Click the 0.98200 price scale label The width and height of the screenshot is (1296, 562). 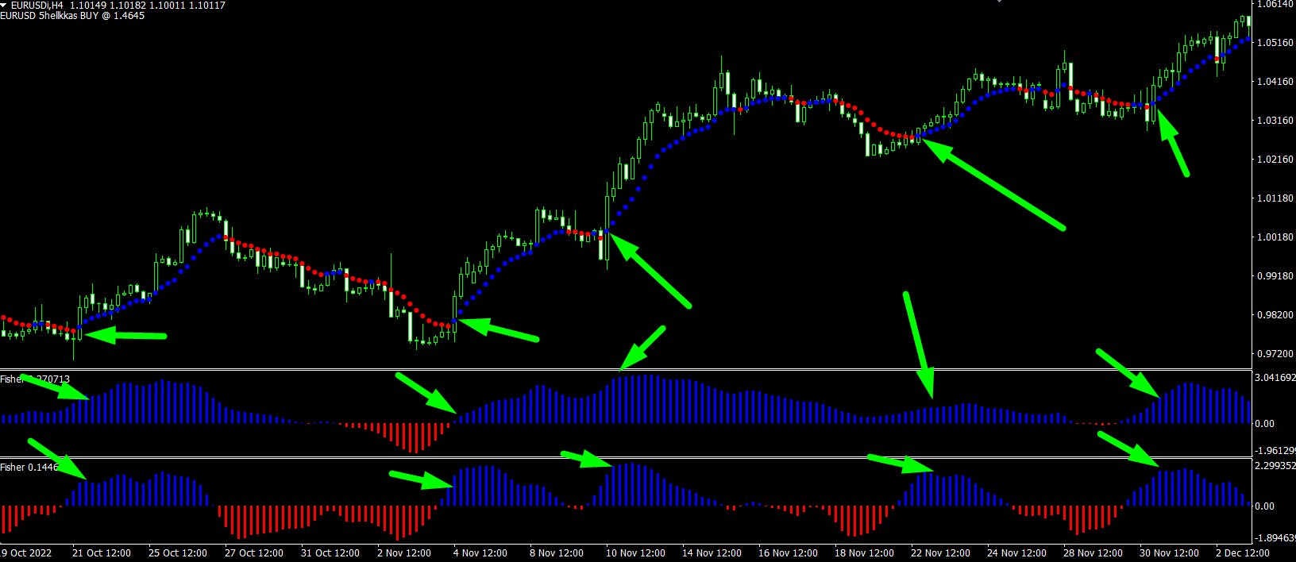point(1275,315)
